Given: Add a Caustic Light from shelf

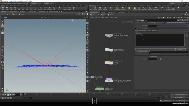Looking at the screenshot, I should point(144,9).
